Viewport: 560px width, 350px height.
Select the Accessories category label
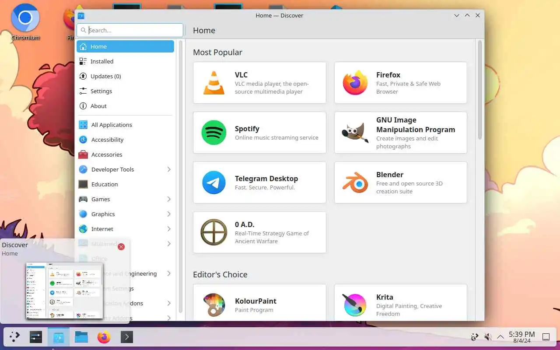click(x=107, y=154)
